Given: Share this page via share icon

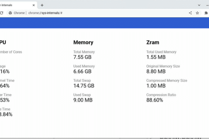Looking at the screenshot, I should coord(190,13).
